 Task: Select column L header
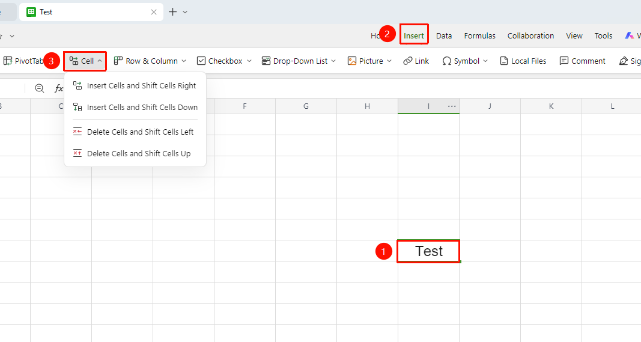tap(612, 106)
